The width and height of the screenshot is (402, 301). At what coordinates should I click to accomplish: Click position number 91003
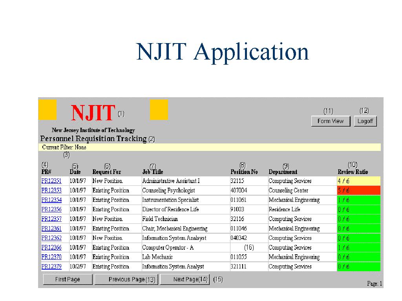(237, 209)
